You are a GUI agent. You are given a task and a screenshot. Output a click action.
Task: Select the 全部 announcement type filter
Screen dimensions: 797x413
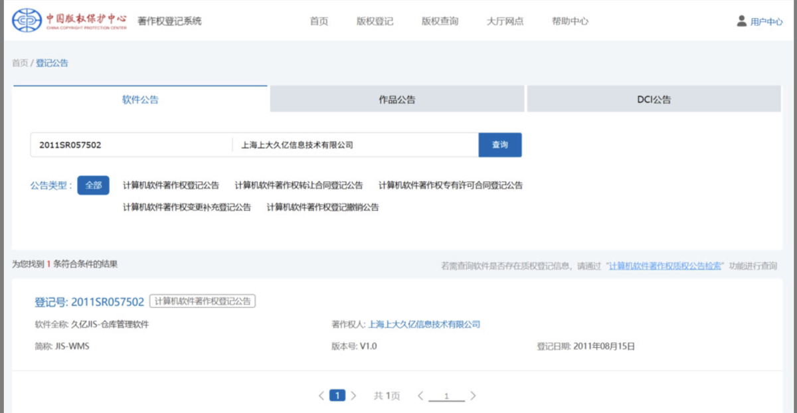point(93,185)
